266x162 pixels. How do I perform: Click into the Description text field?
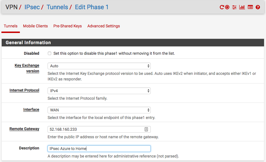[x=99, y=149]
